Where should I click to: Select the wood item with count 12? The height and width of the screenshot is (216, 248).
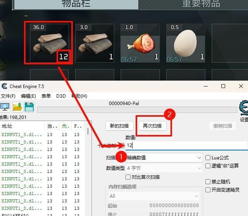tap(50, 43)
